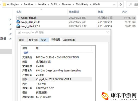Screen dimensions: 138x101
Task: Go to Nvidia in the breadcrumb
Action: coord(42,4)
